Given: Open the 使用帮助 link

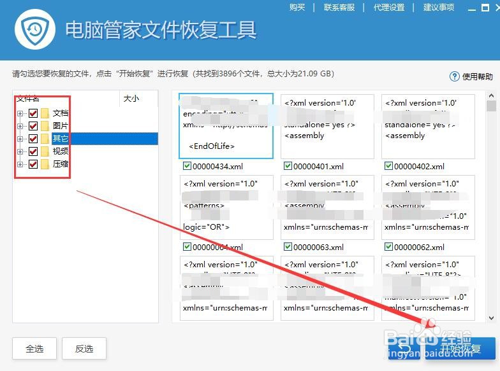Looking at the screenshot, I should coord(477,76).
